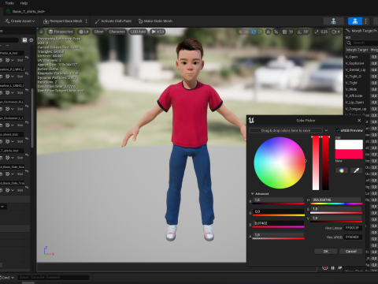This screenshot has width=378, height=284.
Task: Click the shoes_Inst material name field
Action: pyautogui.click(x=12, y=134)
